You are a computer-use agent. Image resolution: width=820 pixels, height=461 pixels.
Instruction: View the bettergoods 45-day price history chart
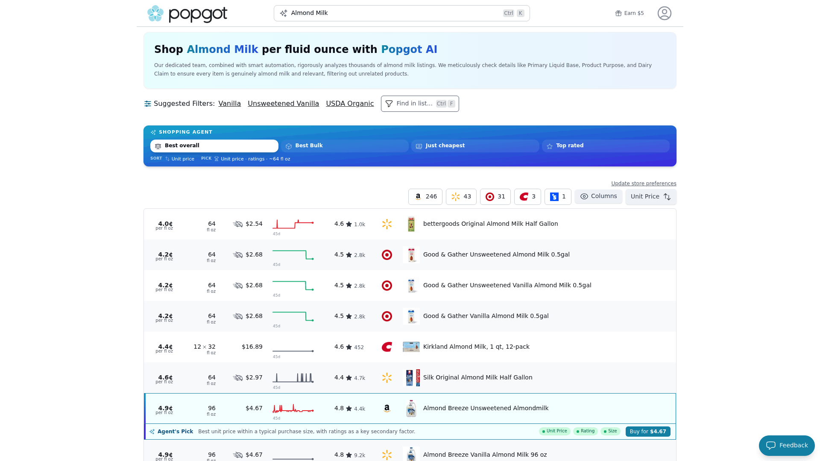[x=293, y=224]
